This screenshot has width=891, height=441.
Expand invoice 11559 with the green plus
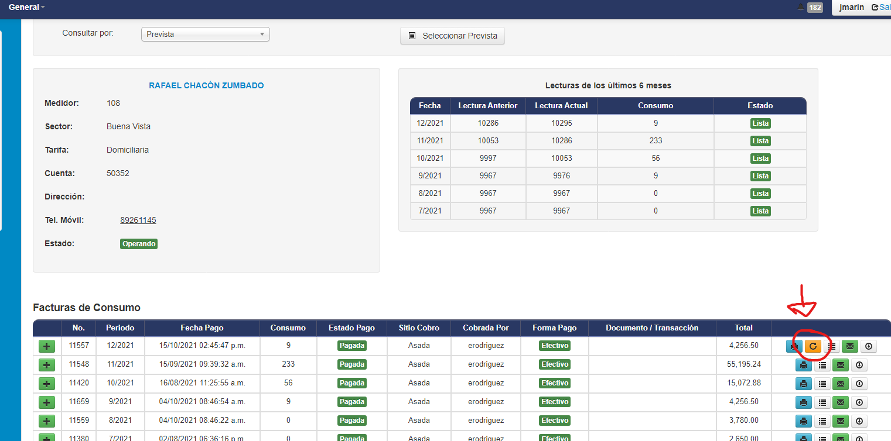click(47, 421)
